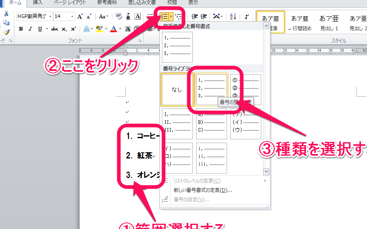
Task: Click the Cut scissors icon
Action: click(7, 13)
